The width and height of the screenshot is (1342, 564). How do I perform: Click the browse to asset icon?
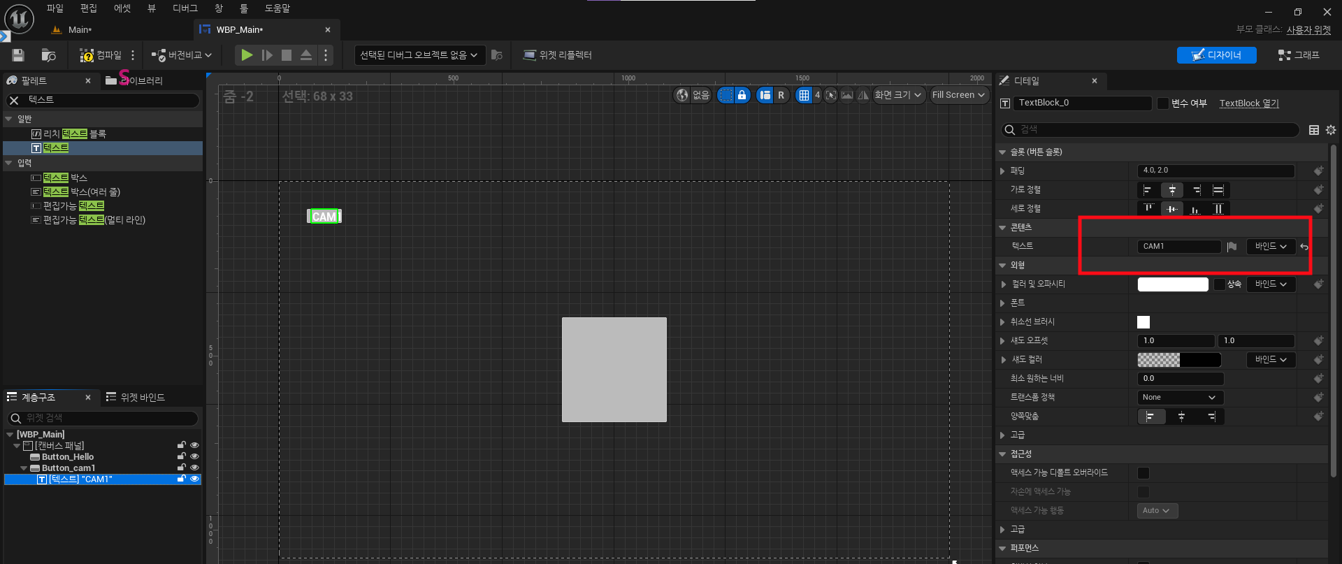click(48, 55)
